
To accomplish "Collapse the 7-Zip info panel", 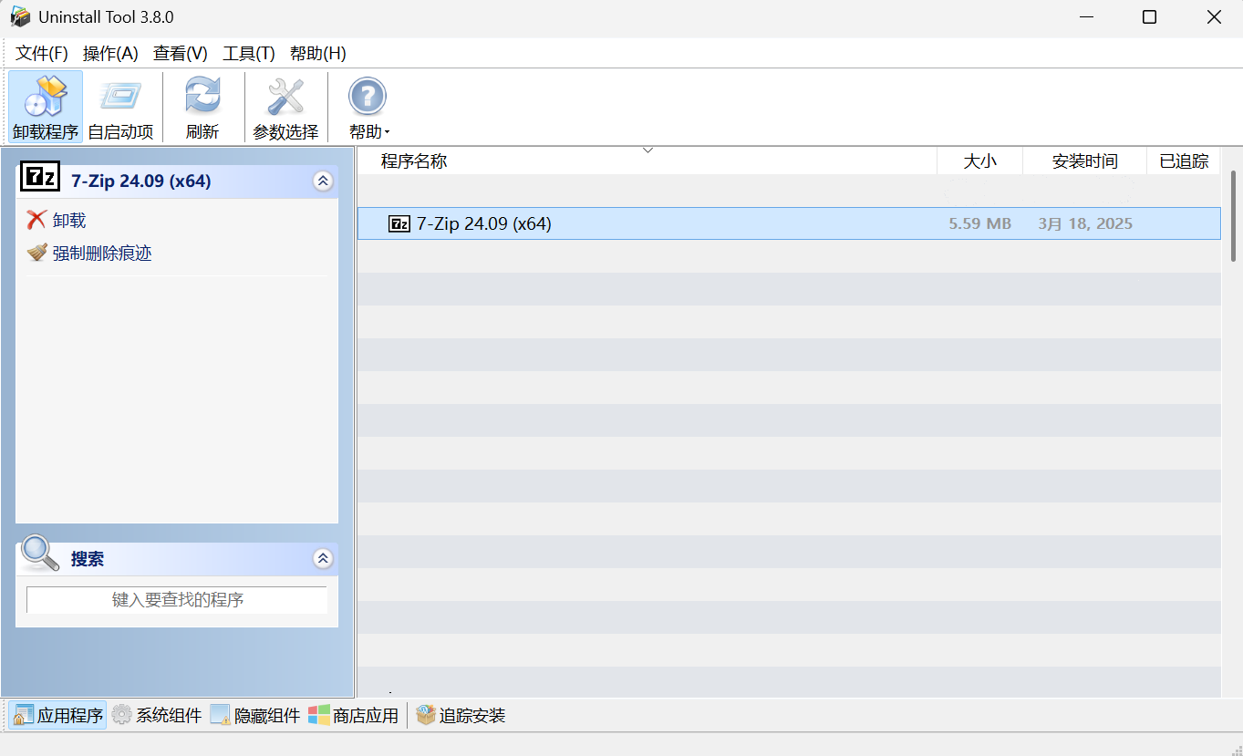I will 323,181.
